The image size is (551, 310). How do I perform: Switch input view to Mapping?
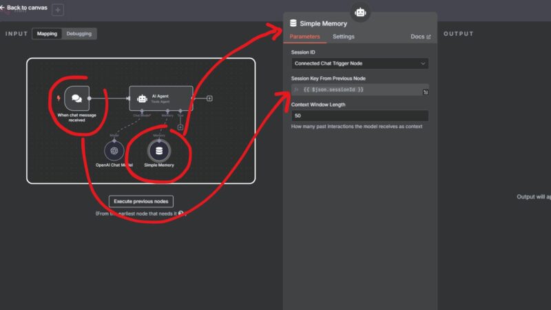pyautogui.click(x=47, y=34)
